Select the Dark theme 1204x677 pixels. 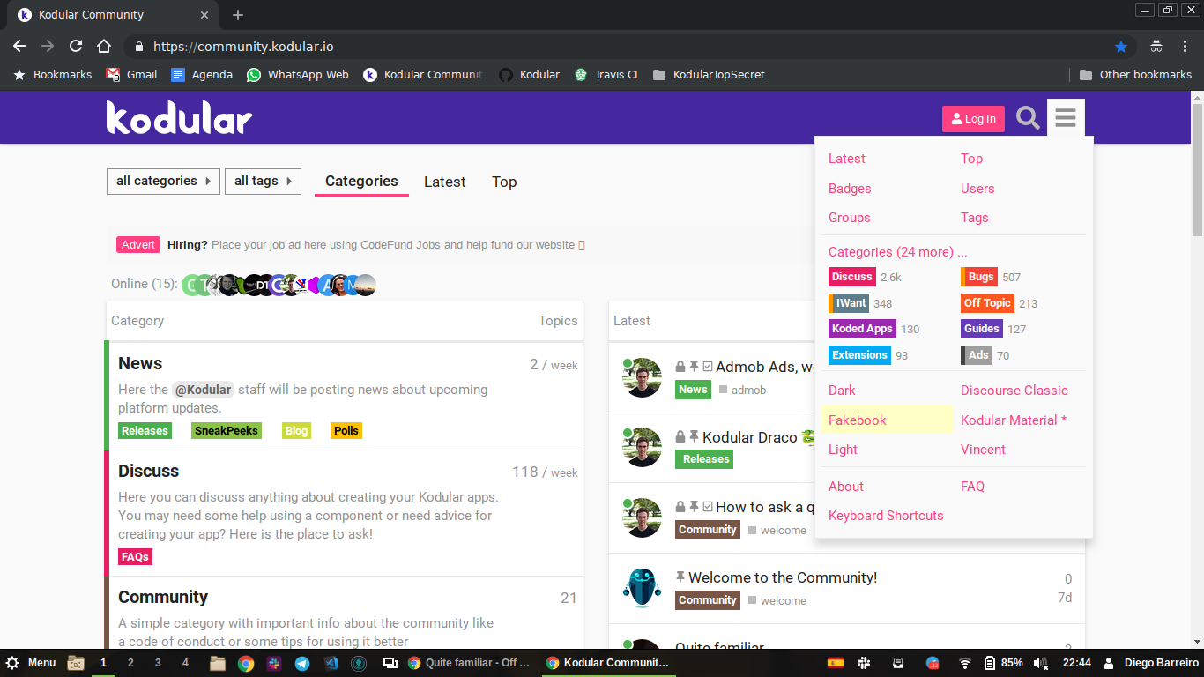pos(842,391)
